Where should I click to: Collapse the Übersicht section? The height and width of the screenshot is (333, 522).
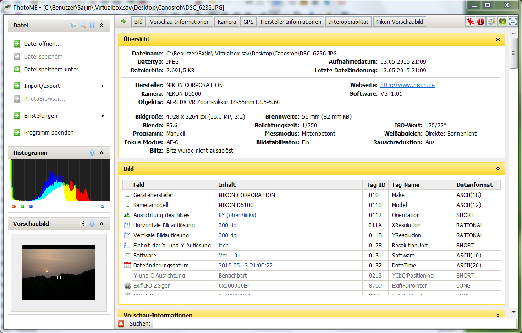(498, 39)
